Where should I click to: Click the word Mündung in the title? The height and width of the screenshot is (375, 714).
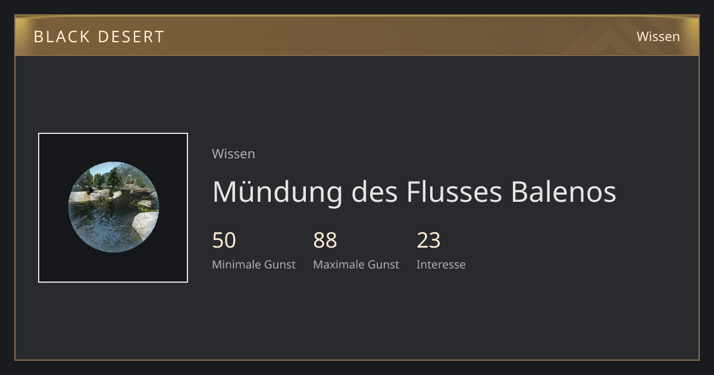point(277,192)
